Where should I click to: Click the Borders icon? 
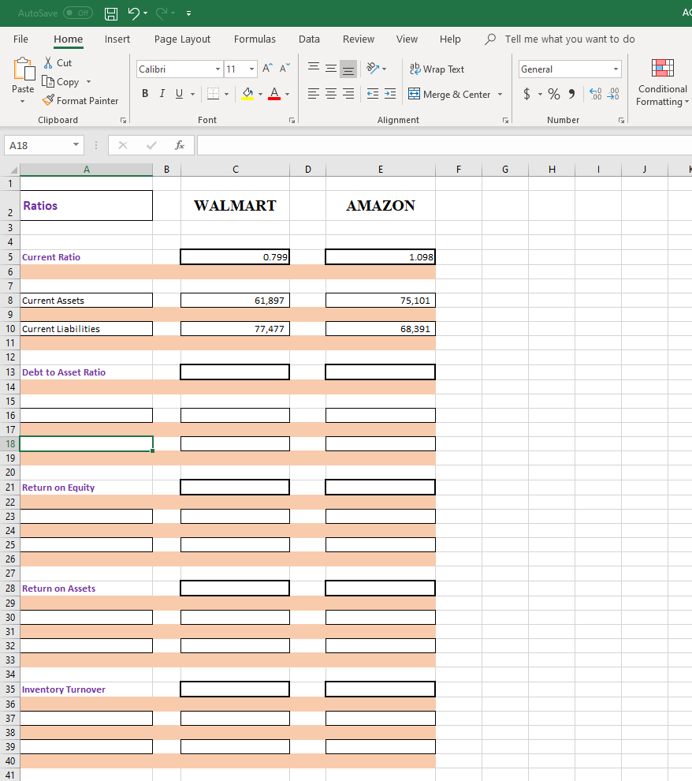[213, 94]
